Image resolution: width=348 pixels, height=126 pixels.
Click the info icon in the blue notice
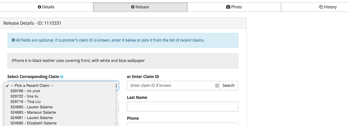click(x=13, y=40)
